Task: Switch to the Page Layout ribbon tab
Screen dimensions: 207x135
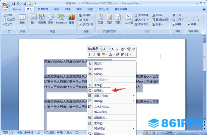Action: 43,9
